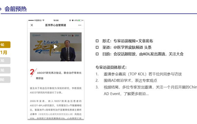Select the first gray round tab below 1月
The image size is (197, 124).
(x=5, y=61)
